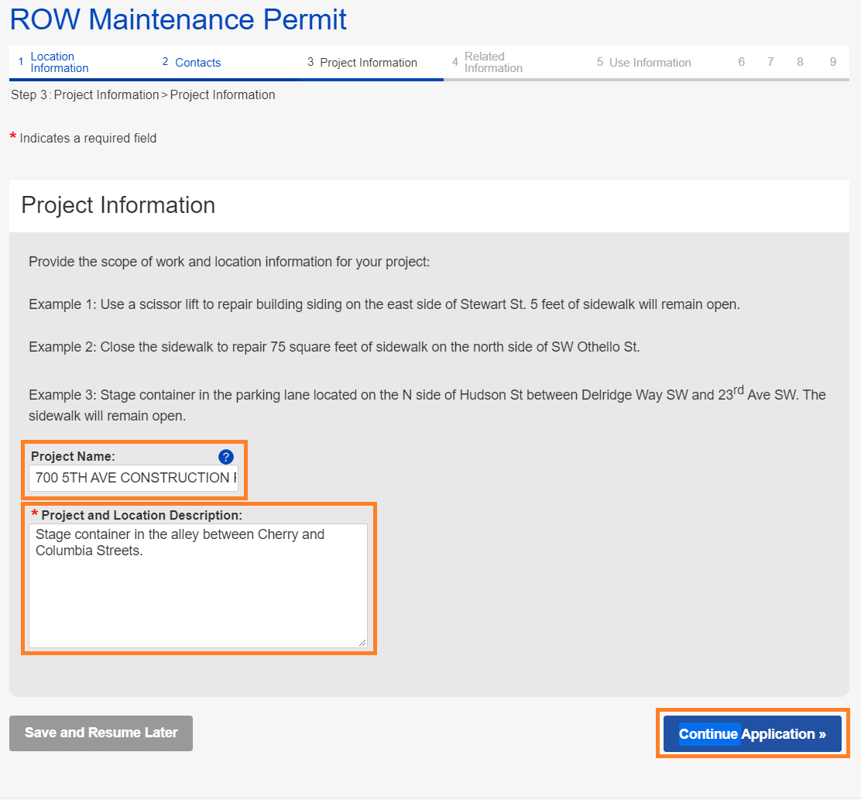The width and height of the screenshot is (861, 800).
Task: Click the 'Project and Location Description' label
Action: click(x=142, y=515)
